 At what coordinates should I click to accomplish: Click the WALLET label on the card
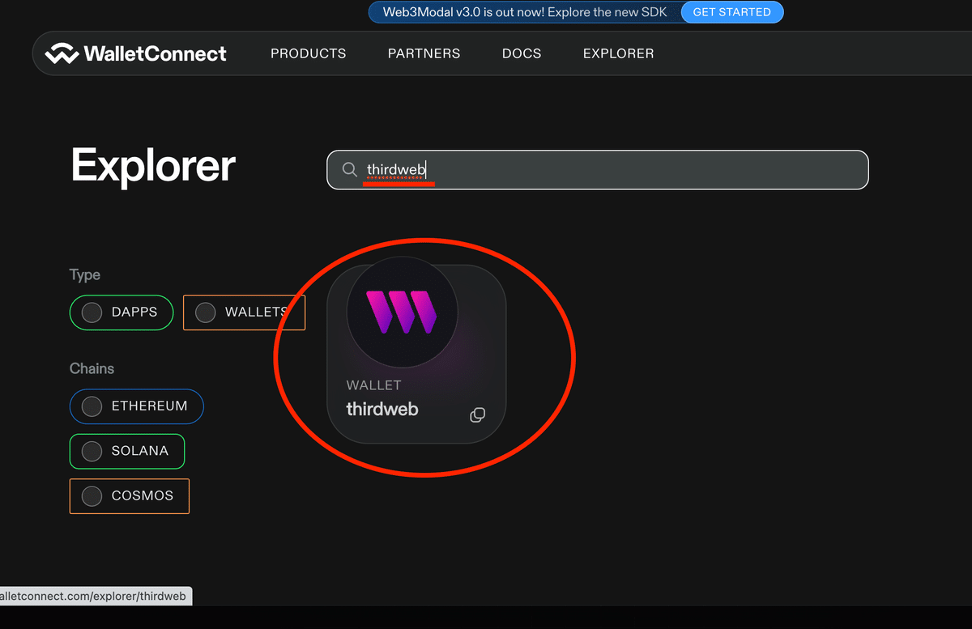(x=373, y=385)
